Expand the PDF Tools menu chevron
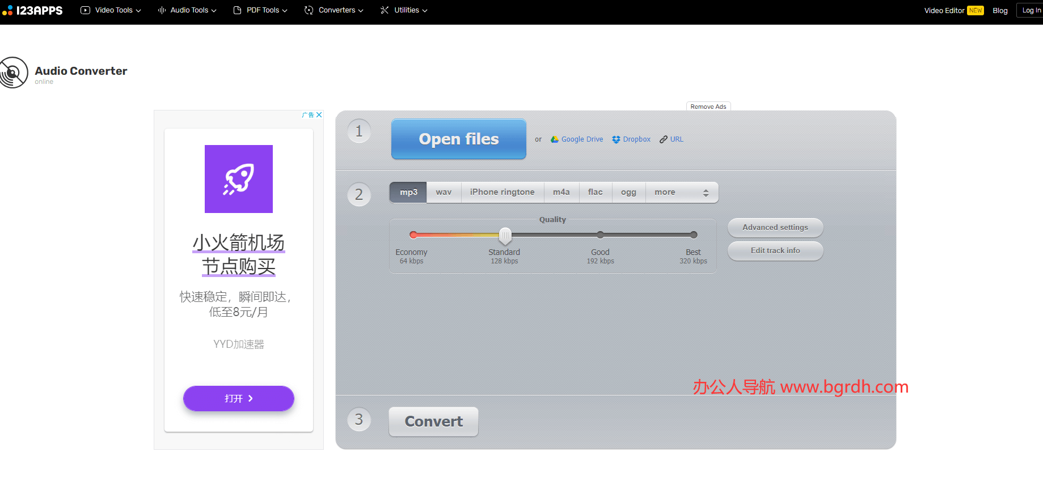 click(285, 11)
